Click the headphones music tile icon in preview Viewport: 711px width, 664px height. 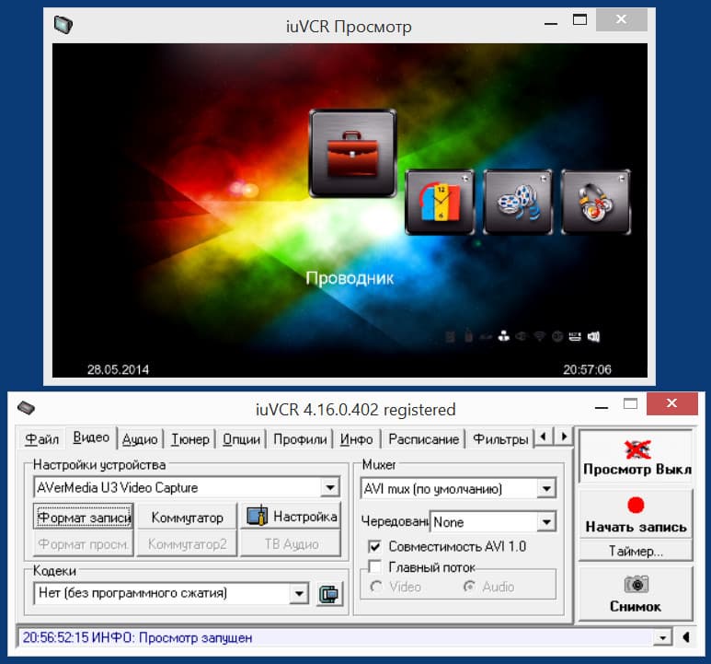click(x=596, y=202)
